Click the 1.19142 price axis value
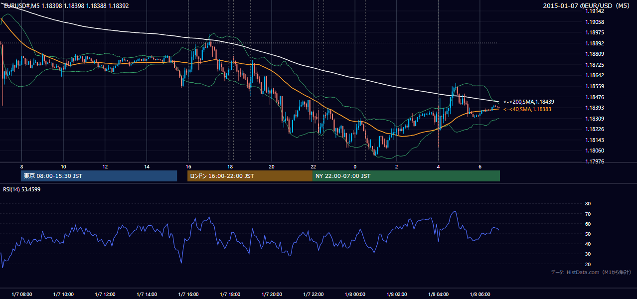 [595, 11]
